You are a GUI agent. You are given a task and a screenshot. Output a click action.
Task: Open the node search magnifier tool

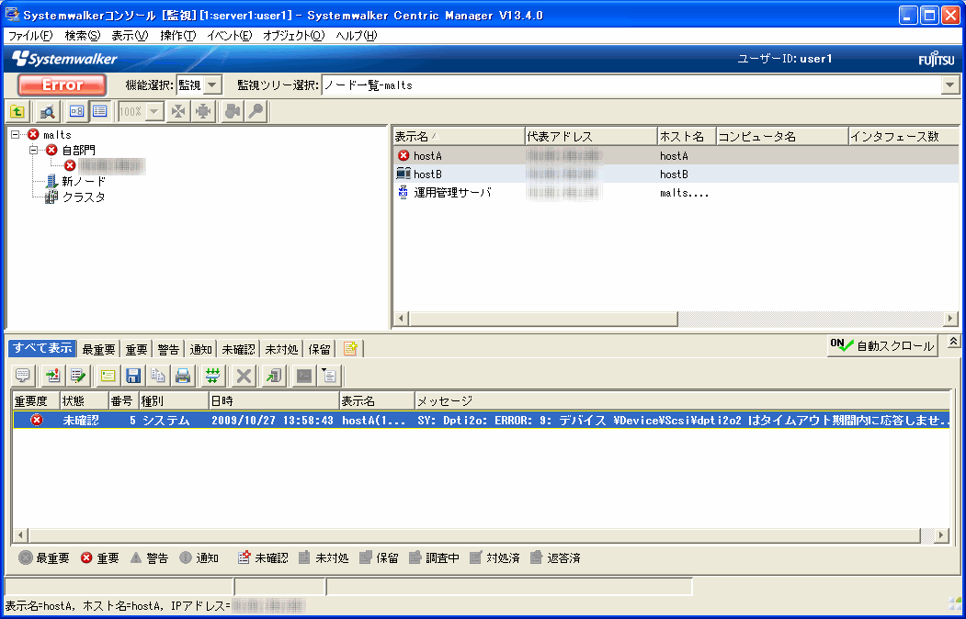[x=47, y=111]
